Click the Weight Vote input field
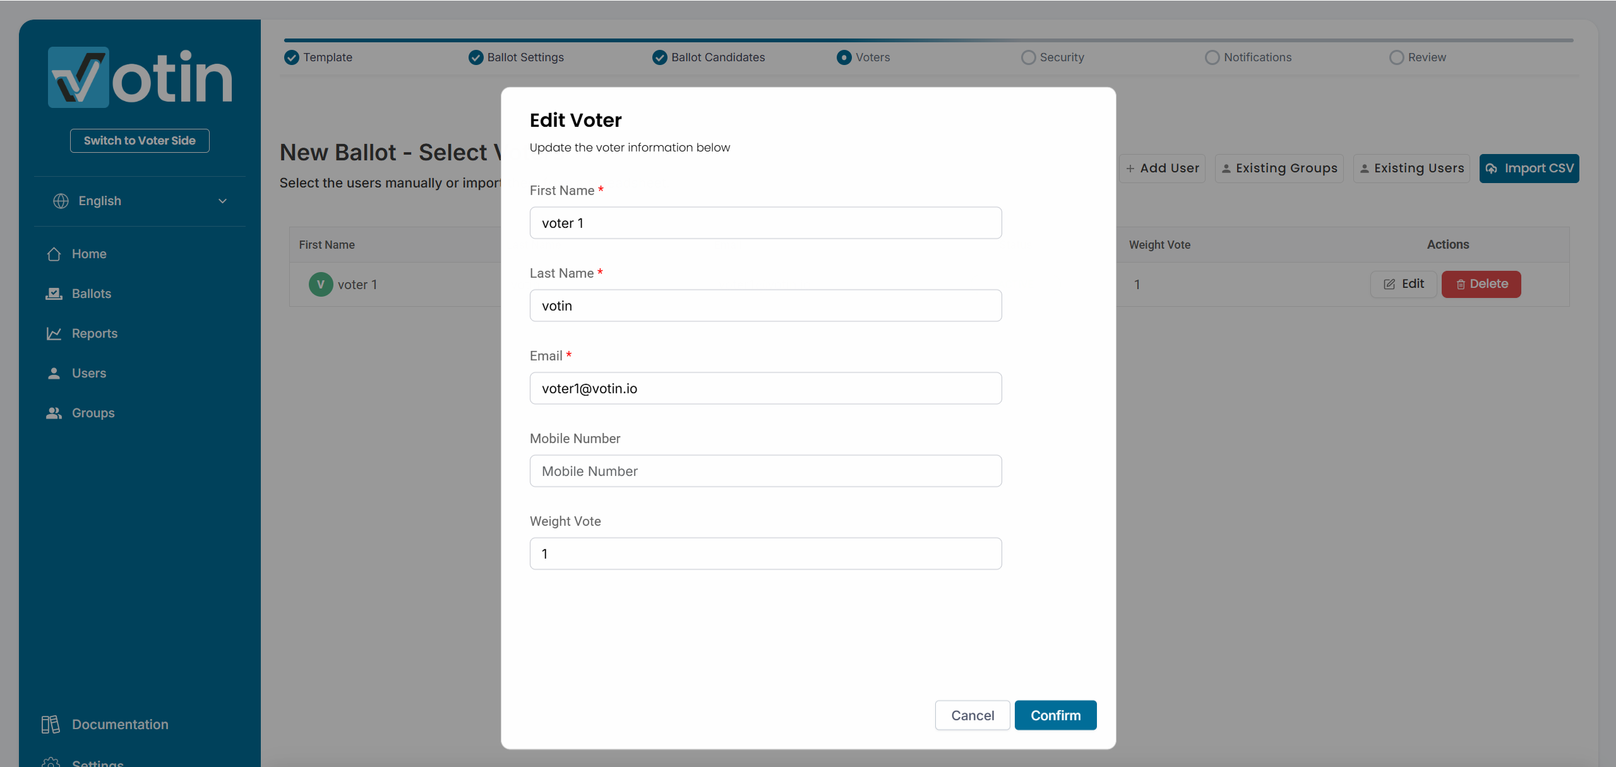Image resolution: width=1616 pixels, height=767 pixels. [765, 554]
